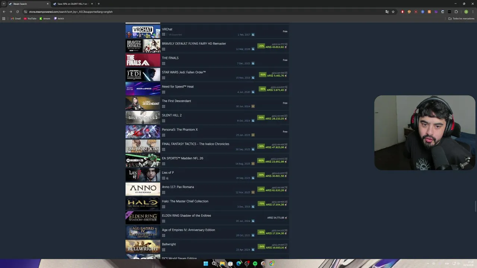Switch to the Steam Search tab

(x=28, y=4)
